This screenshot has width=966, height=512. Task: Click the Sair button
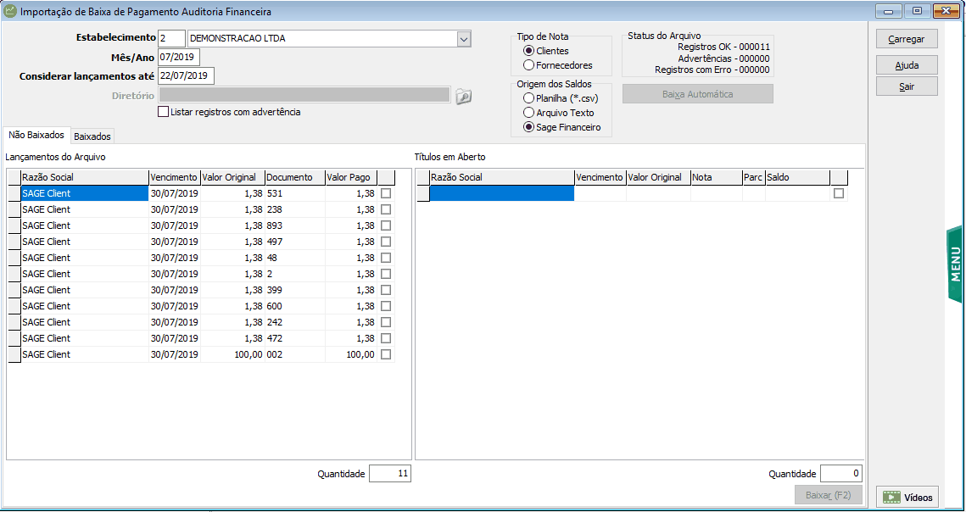[x=907, y=86]
